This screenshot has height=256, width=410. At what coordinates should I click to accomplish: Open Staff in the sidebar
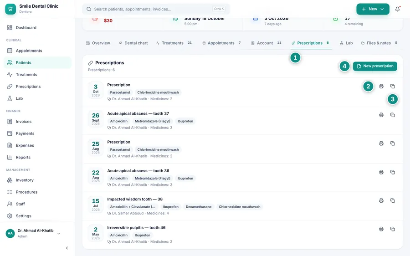[x=37, y=204]
